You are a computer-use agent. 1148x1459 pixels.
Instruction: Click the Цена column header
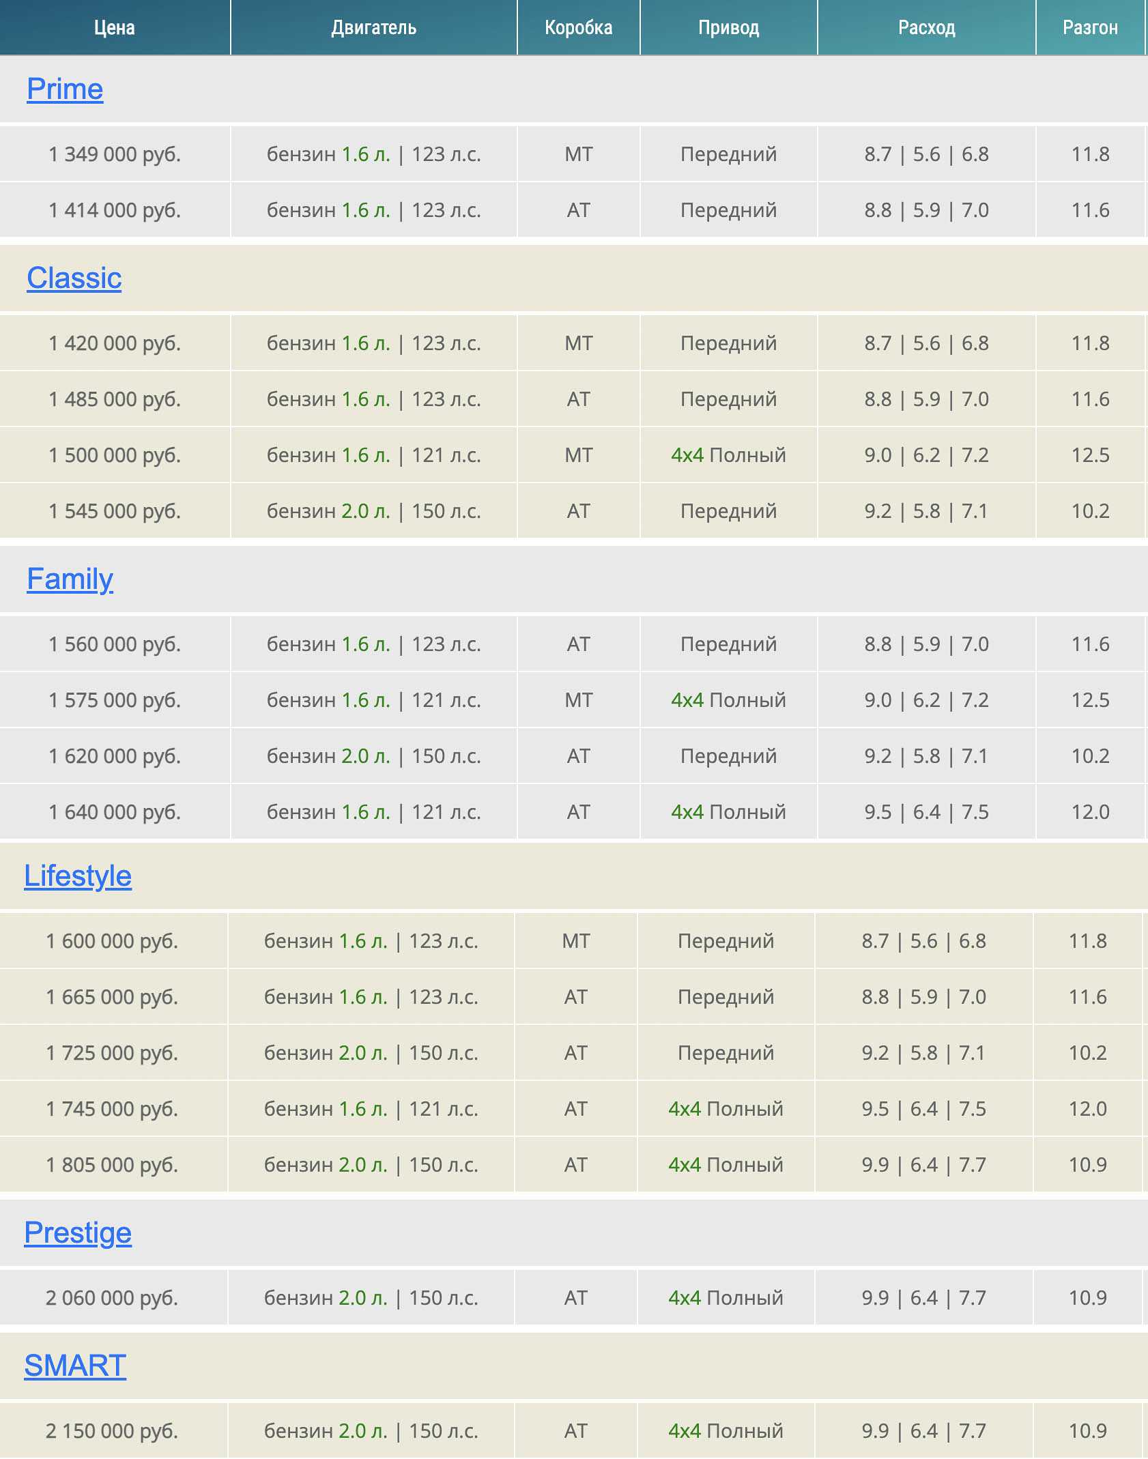click(x=115, y=28)
